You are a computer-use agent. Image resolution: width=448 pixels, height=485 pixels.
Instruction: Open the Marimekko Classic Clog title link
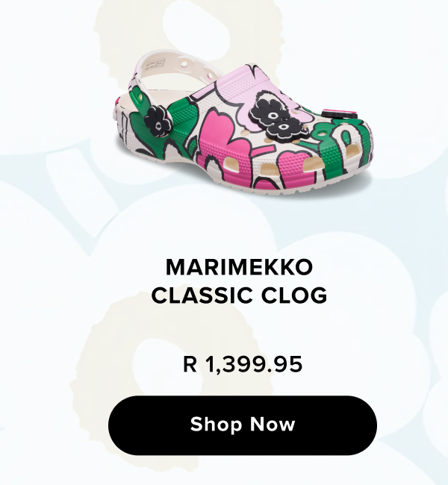click(240, 281)
